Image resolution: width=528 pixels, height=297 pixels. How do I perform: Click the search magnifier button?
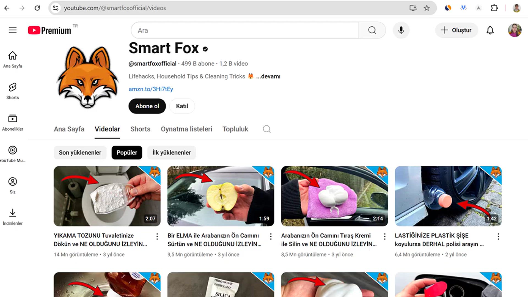pyautogui.click(x=372, y=30)
